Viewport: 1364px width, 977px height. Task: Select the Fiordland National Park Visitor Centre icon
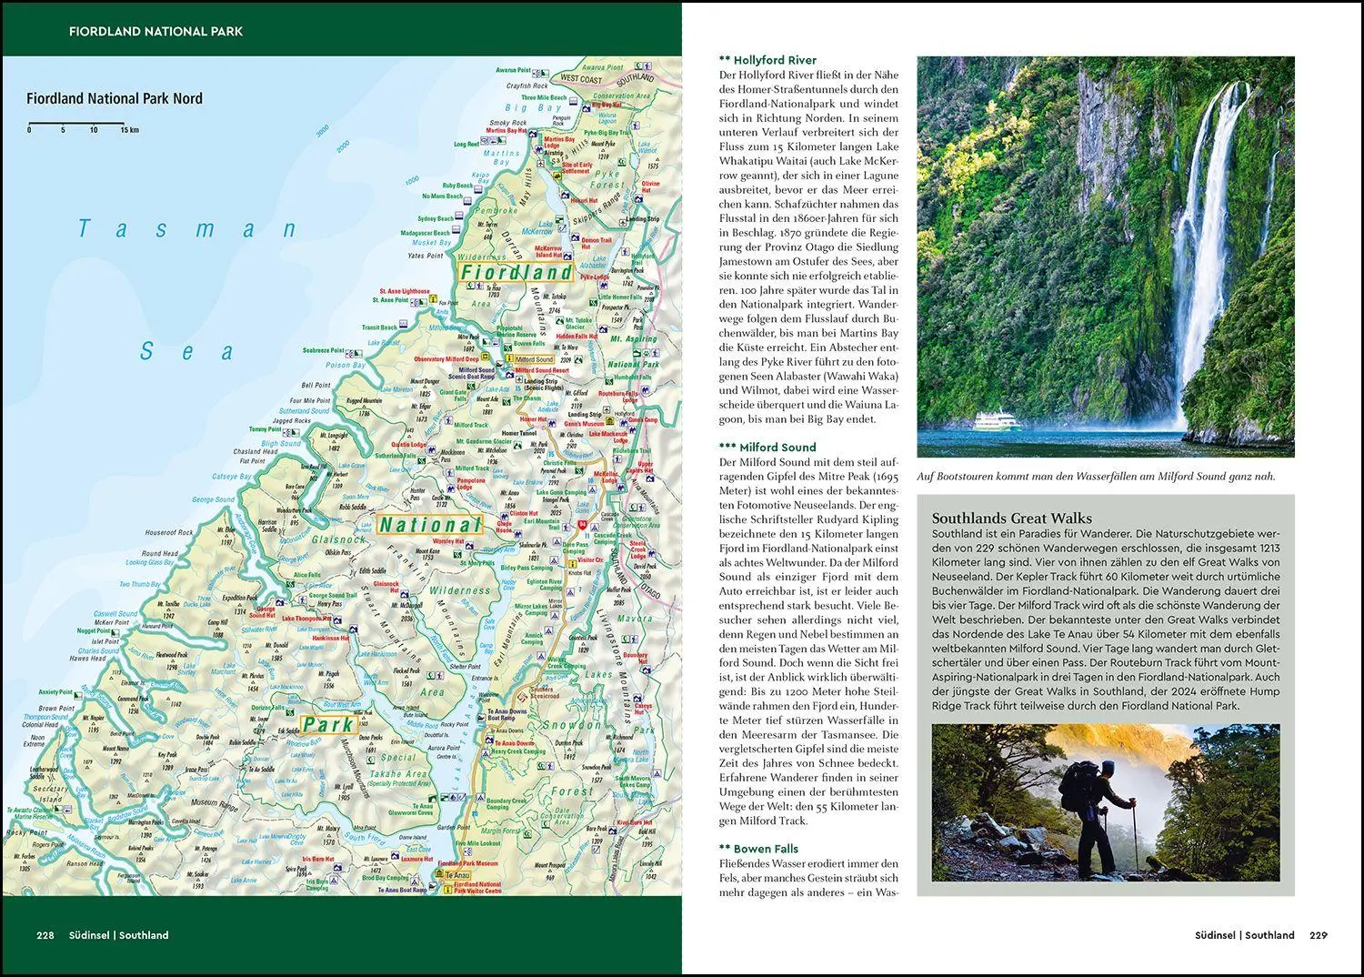448,889
